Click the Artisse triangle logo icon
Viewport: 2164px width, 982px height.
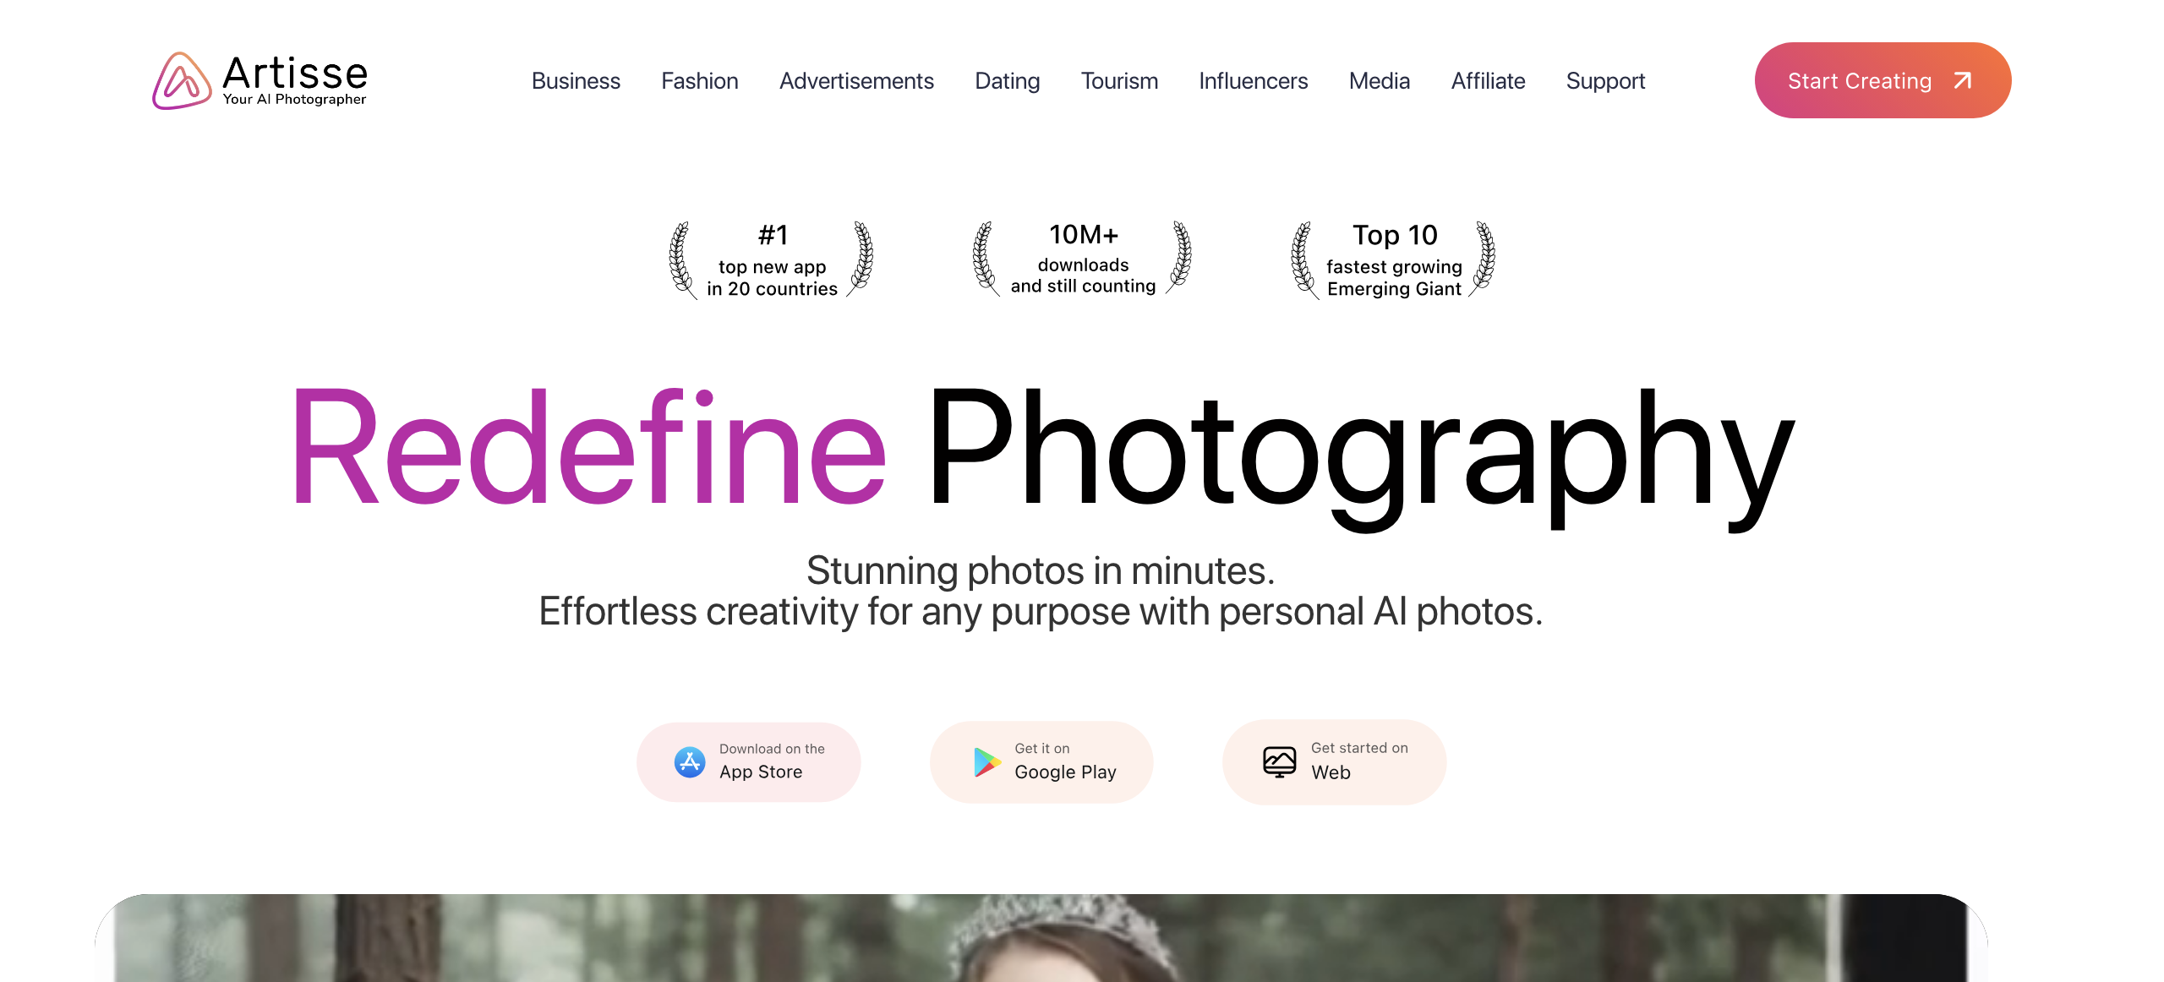coord(181,81)
